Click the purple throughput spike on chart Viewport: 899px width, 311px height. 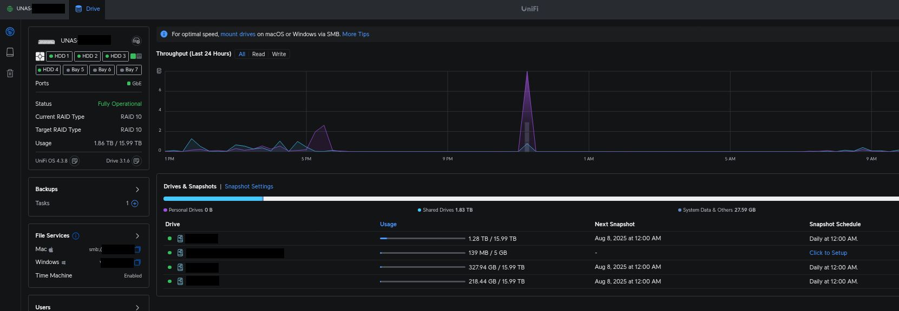pos(527,111)
